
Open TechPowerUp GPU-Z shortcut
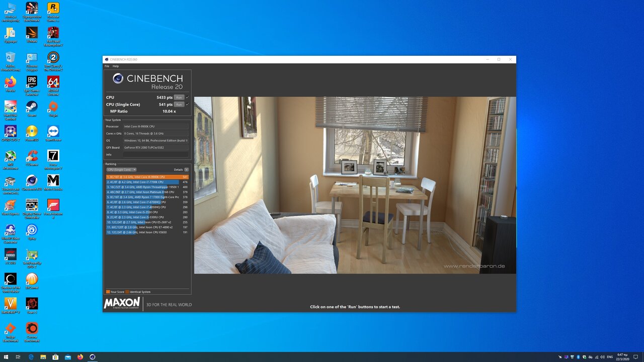(x=32, y=258)
